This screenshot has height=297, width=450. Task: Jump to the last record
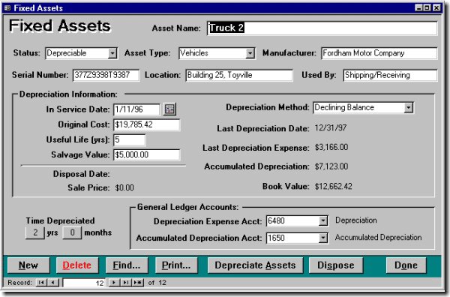tap(126, 283)
